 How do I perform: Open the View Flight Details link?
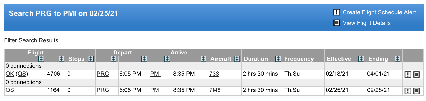point(367,23)
